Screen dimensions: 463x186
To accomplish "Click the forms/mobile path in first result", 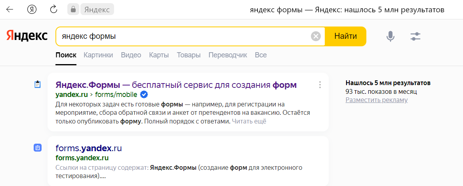I will (x=116, y=95).
